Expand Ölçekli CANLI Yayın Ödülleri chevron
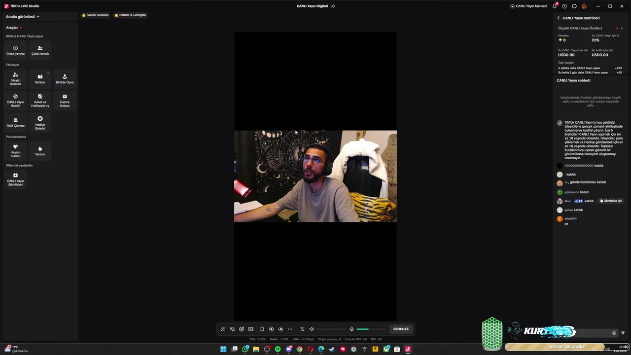This screenshot has height=355, width=631. pyautogui.click(x=621, y=28)
